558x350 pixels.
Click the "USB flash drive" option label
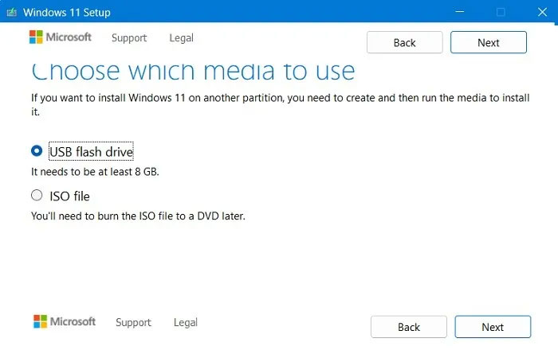[x=92, y=150]
